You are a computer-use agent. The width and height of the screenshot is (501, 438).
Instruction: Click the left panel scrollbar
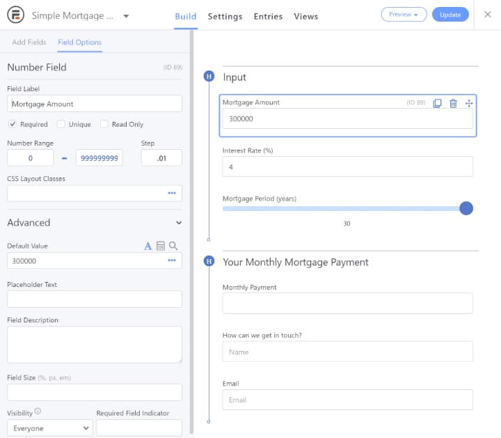click(192, 232)
